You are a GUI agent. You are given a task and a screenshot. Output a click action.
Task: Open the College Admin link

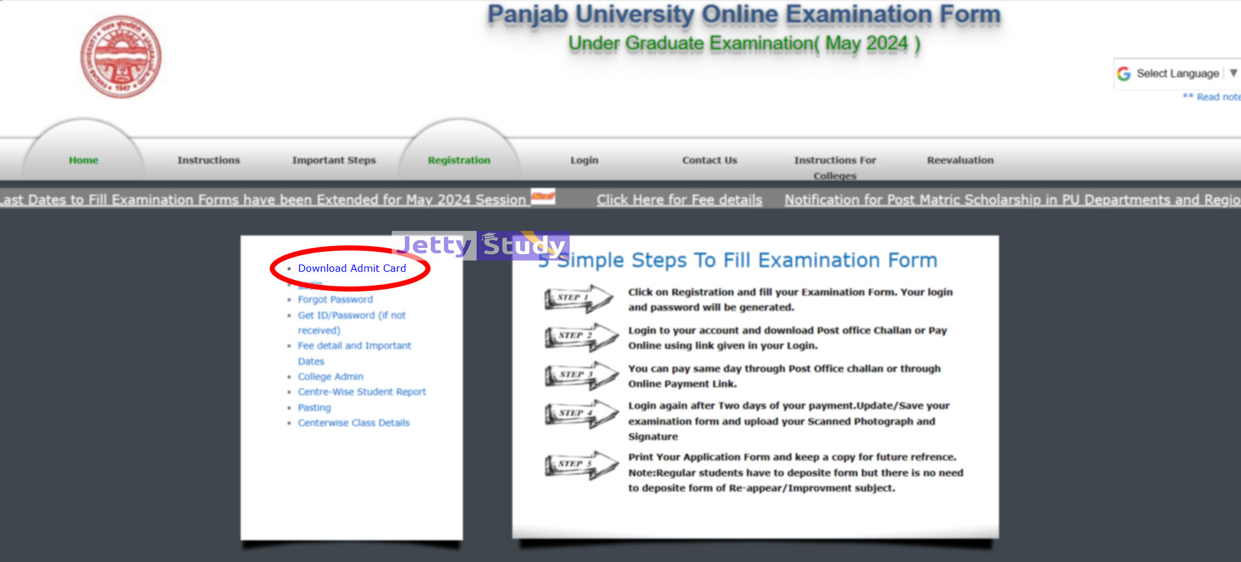pyautogui.click(x=330, y=377)
